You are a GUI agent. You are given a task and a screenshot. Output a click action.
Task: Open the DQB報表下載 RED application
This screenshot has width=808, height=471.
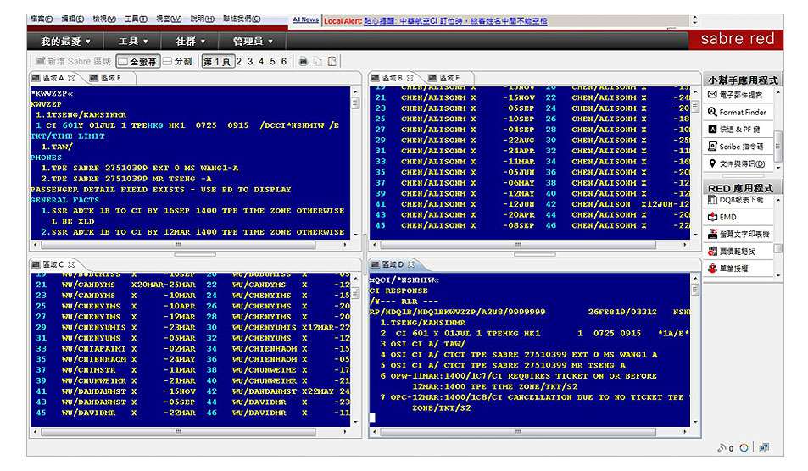737,200
